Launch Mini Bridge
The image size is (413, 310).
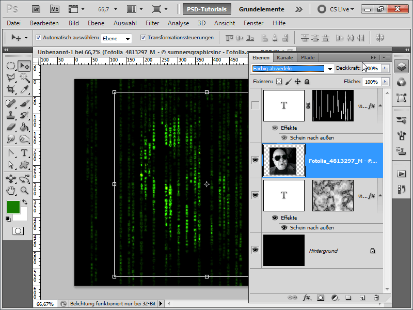[x=55, y=9]
